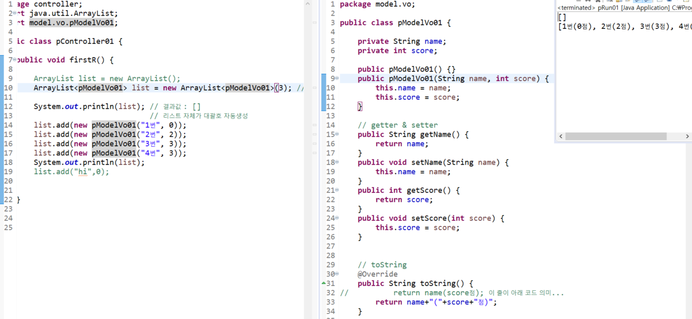Click the terminated pRun01 console header text
This screenshot has height=319, width=692.
point(624,8)
